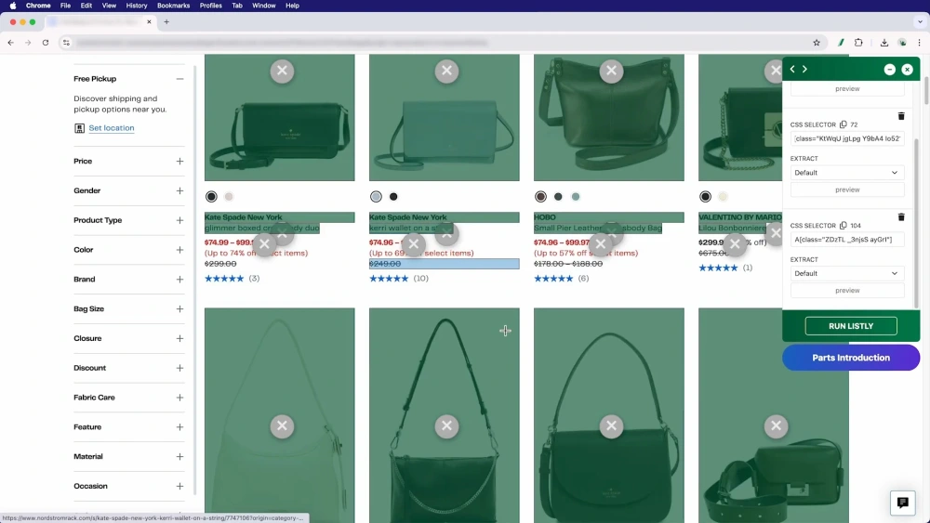Click preview button below selector 72 extract
Image resolution: width=930 pixels, height=523 pixels.
click(847, 190)
